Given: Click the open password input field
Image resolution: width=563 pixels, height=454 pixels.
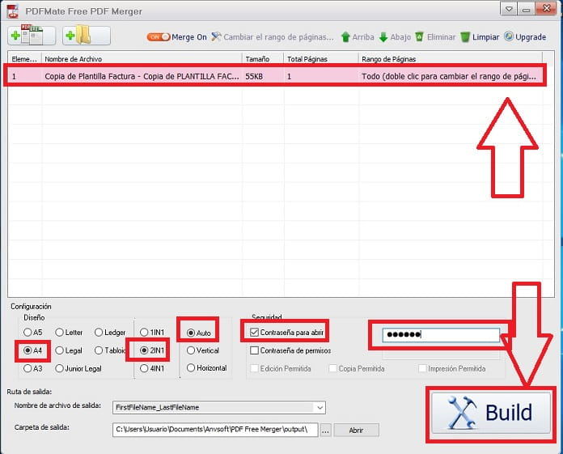Looking at the screenshot, I should [x=441, y=334].
